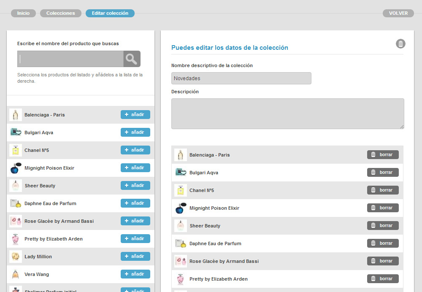422x292 pixels.
Task: Click the Rose Glacée thumbnail in the left product list
Action: click(16, 221)
